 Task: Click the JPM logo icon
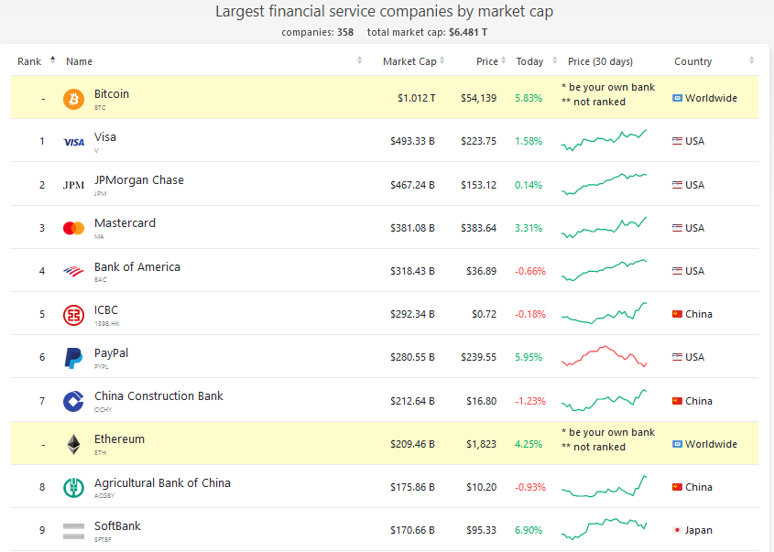point(73,185)
